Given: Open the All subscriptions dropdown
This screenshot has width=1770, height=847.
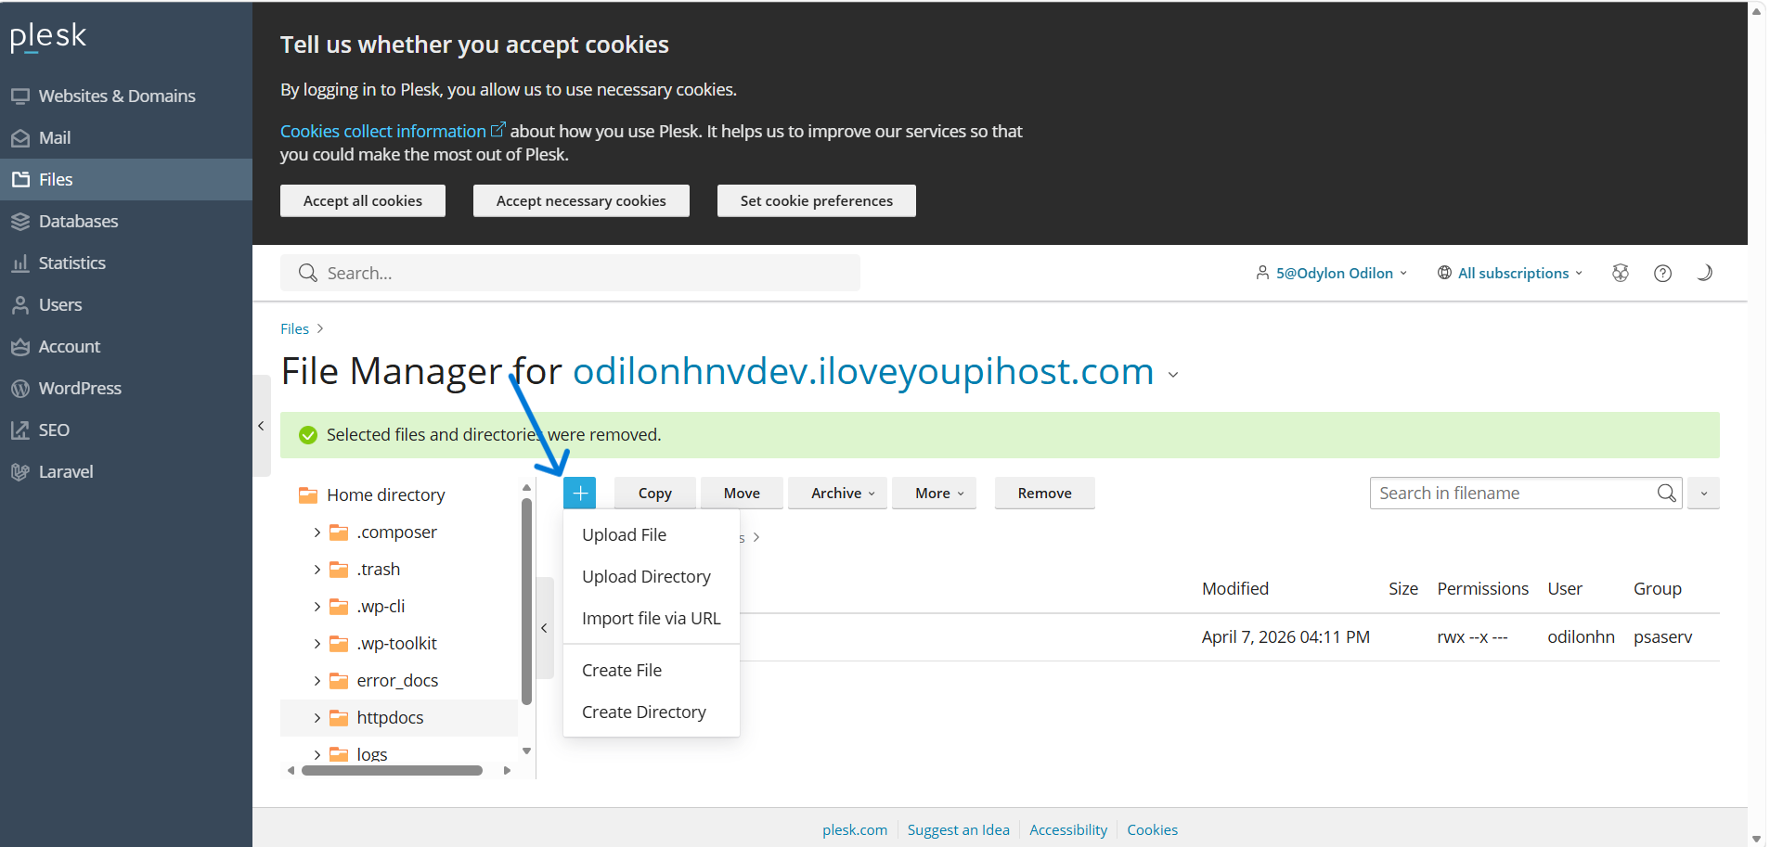Looking at the screenshot, I should point(1511,273).
